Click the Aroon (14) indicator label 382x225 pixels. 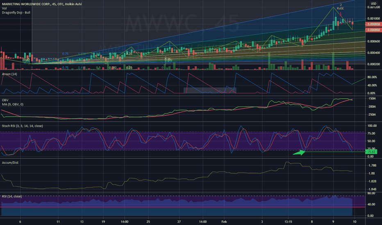pyautogui.click(x=9, y=74)
